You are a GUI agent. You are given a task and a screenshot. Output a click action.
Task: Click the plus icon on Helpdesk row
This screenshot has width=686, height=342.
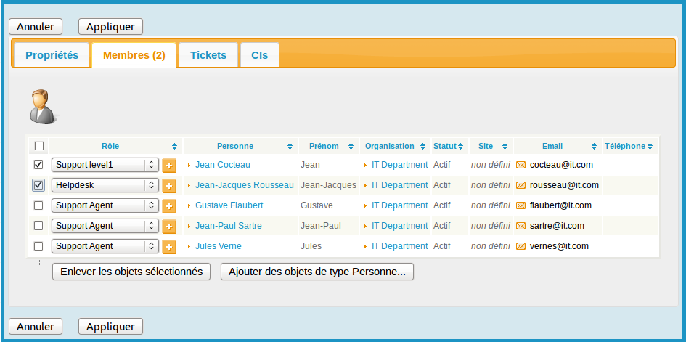pos(169,186)
